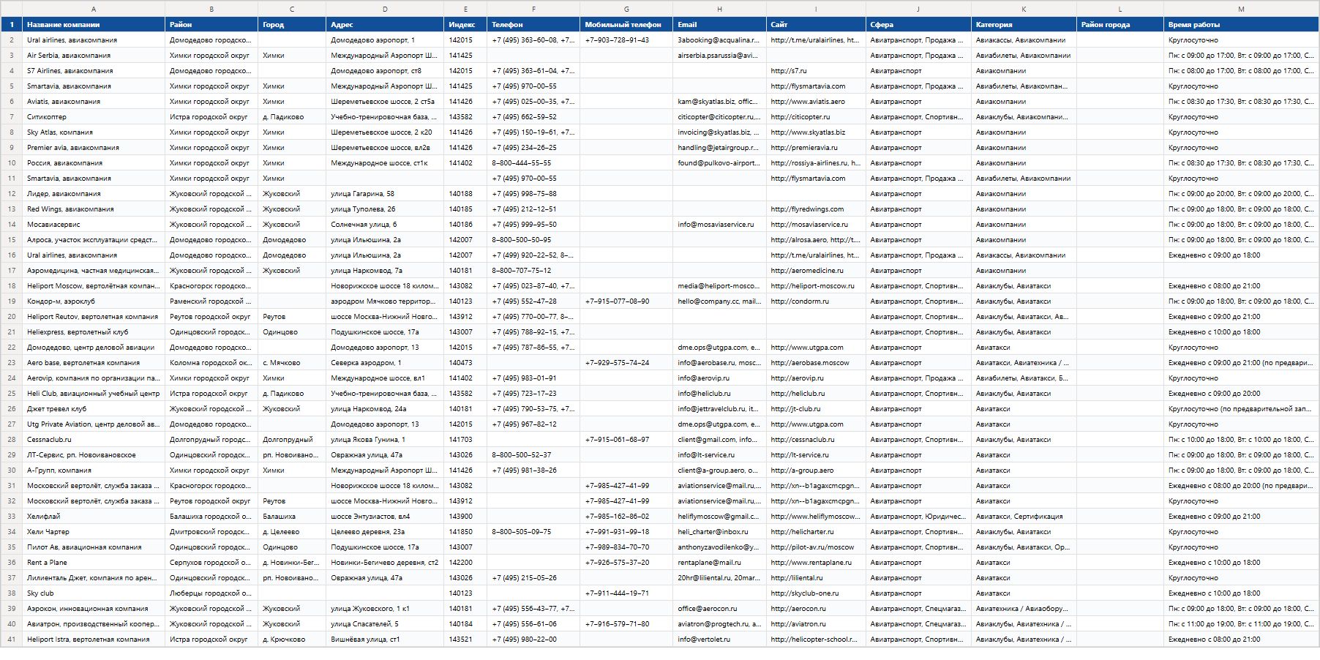Select the 'Ситикоптер' company cell
This screenshot has width=1320, height=660.
[x=94, y=117]
